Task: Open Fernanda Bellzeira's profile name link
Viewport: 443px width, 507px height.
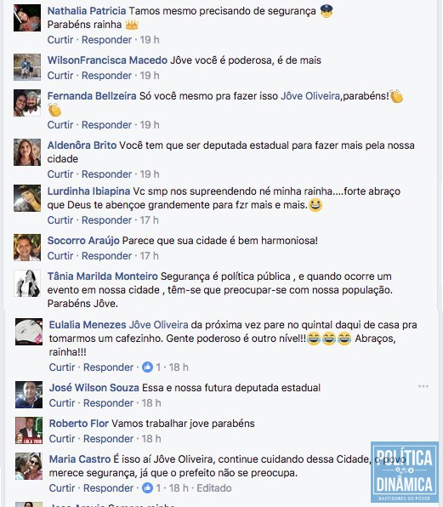Action: [x=92, y=96]
